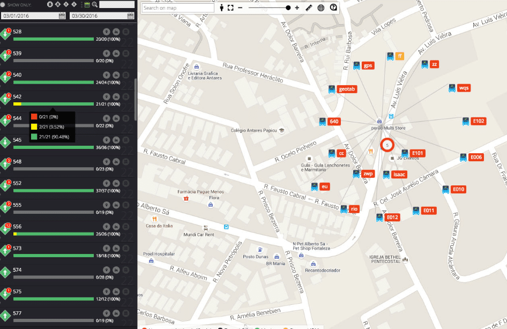Viewport: 507px width, 329px height.
Task: Focus the Search on map field
Action: click(x=178, y=8)
